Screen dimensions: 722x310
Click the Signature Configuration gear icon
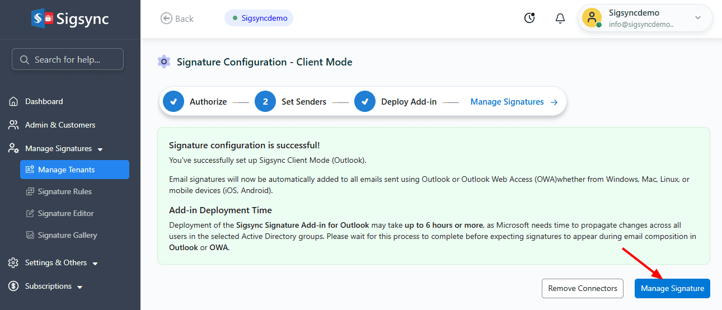pos(164,62)
